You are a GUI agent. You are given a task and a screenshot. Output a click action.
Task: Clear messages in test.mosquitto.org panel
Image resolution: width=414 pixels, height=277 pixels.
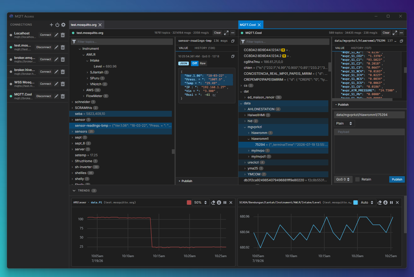click(x=217, y=33)
